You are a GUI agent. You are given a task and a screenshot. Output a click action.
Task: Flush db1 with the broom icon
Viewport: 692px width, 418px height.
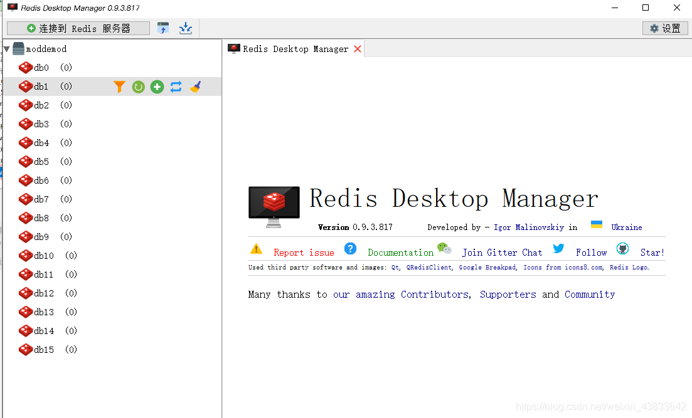tap(196, 86)
